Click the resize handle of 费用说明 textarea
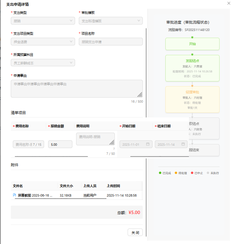 point(112,142)
